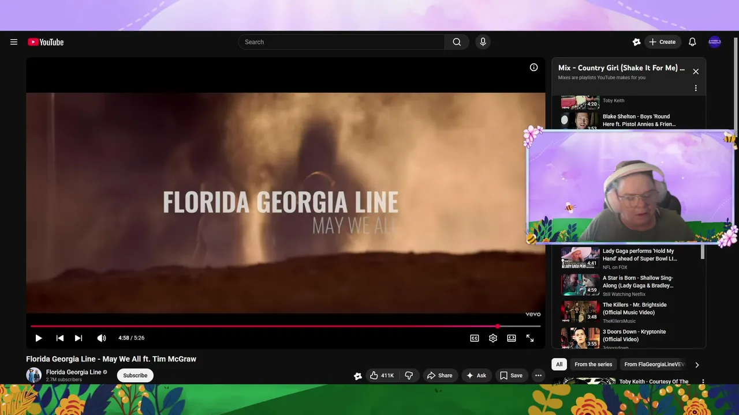The width and height of the screenshot is (739, 415).
Task: Play the paused video
Action: [x=39, y=338]
